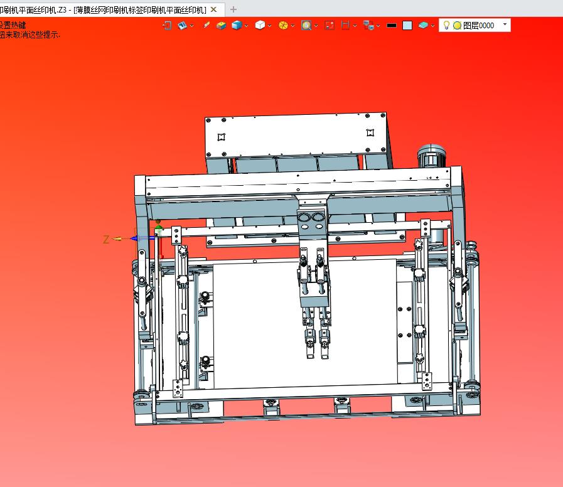The width and height of the screenshot is (563, 487).
Task: Select the blue shaded cube display icon
Action: (237, 26)
